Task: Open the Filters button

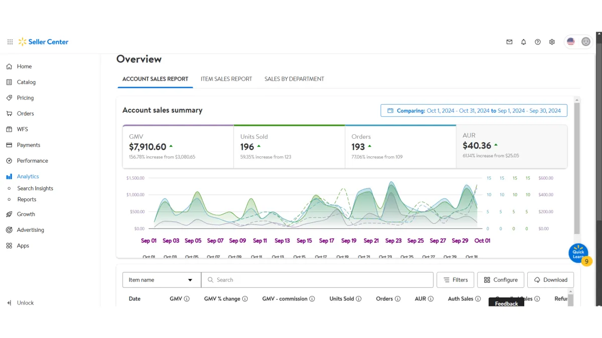Action: coord(455,280)
